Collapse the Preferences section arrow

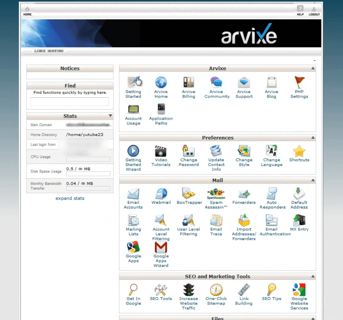(x=313, y=138)
